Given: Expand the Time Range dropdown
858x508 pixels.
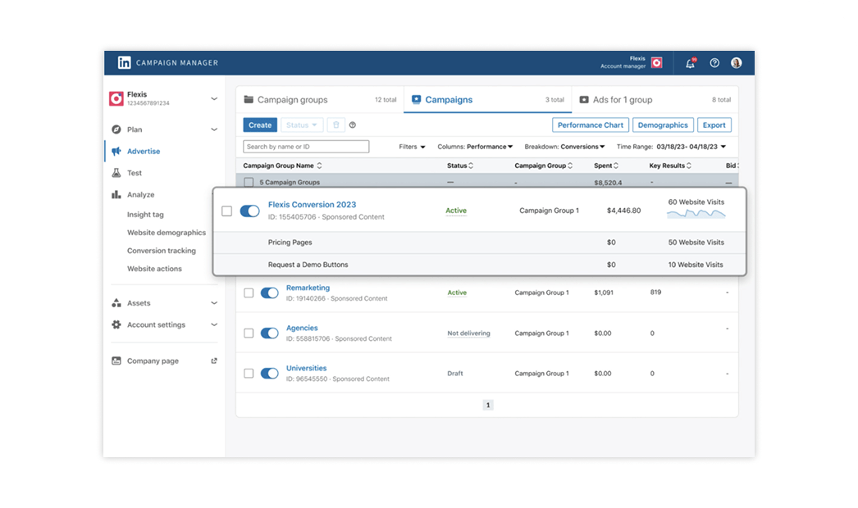Looking at the screenshot, I should click(x=671, y=147).
